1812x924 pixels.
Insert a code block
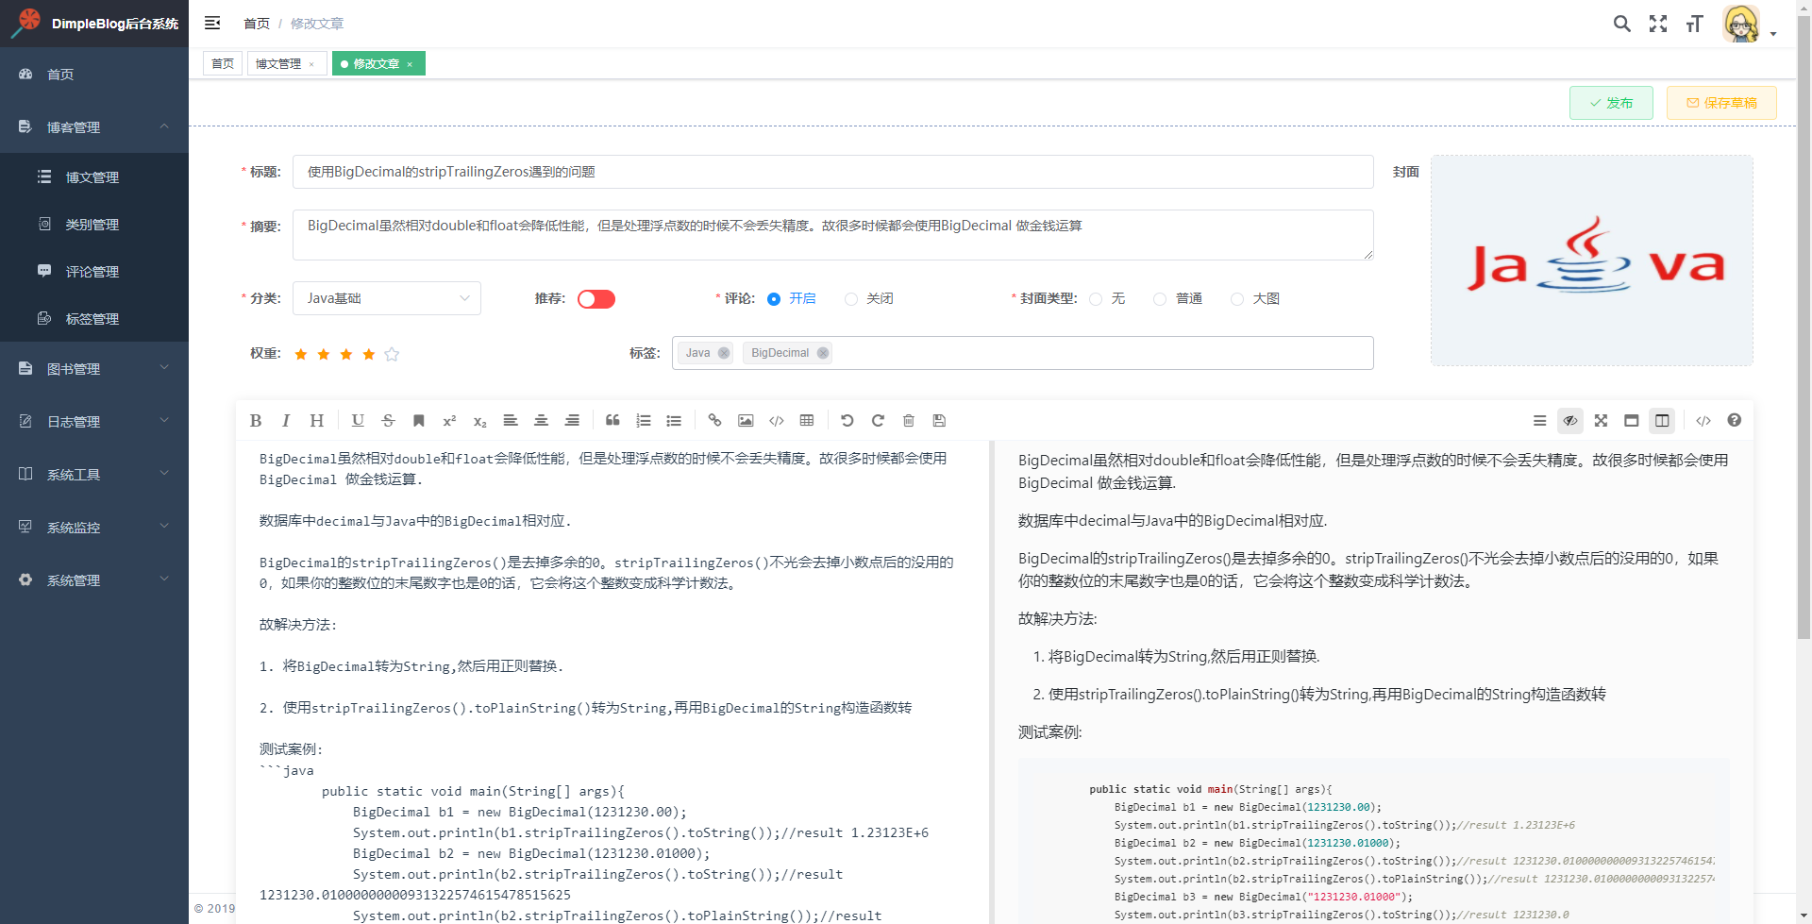coord(777,421)
